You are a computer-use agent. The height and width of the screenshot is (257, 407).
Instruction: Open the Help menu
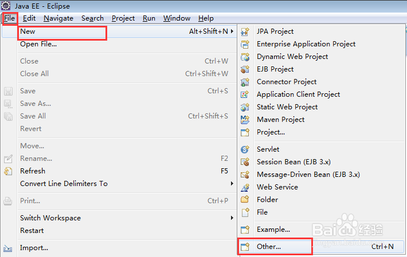[206, 18]
